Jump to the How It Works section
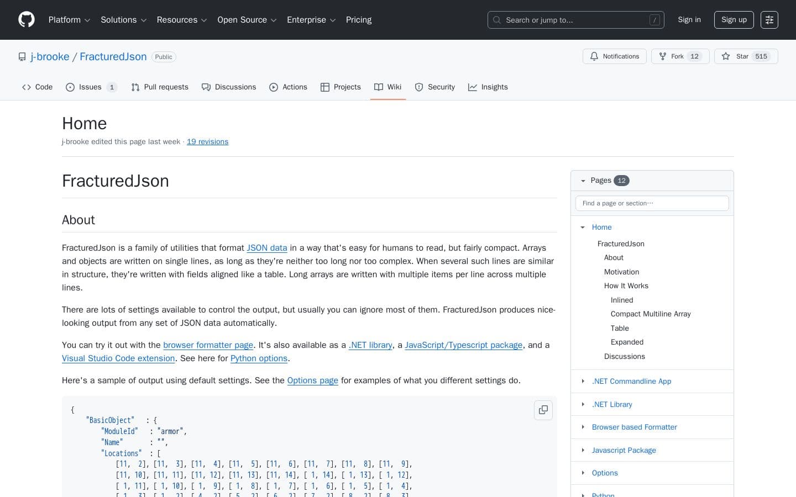This screenshot has width=796, height=497. [626, 286]
